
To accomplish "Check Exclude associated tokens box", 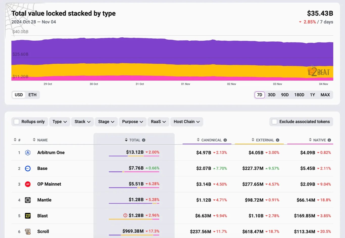I will pos(275,122).
